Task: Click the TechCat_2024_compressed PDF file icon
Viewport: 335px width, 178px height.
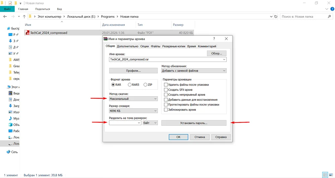Action: coord(27,33)
